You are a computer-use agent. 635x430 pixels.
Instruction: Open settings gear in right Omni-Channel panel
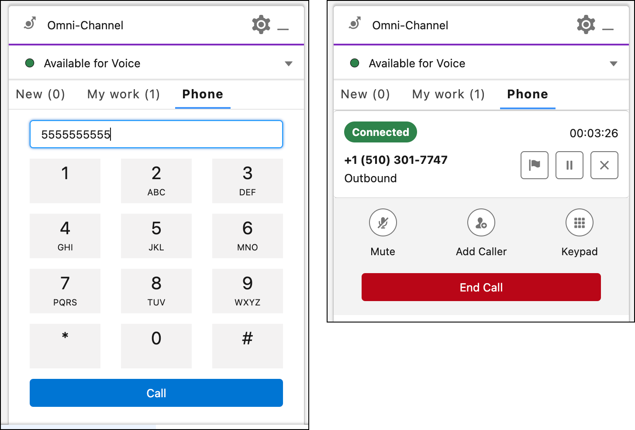(586, 25)
